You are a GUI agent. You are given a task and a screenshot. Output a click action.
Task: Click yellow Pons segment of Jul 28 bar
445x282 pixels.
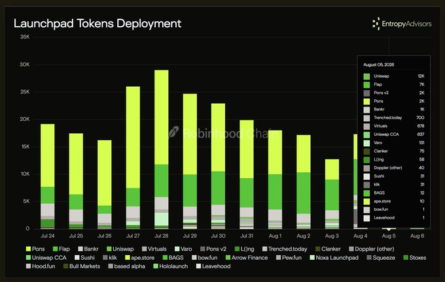(x=161, y=117)
